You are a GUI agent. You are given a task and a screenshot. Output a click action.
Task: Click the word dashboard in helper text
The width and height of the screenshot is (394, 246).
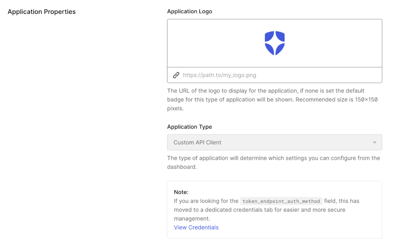click(181, 167)
